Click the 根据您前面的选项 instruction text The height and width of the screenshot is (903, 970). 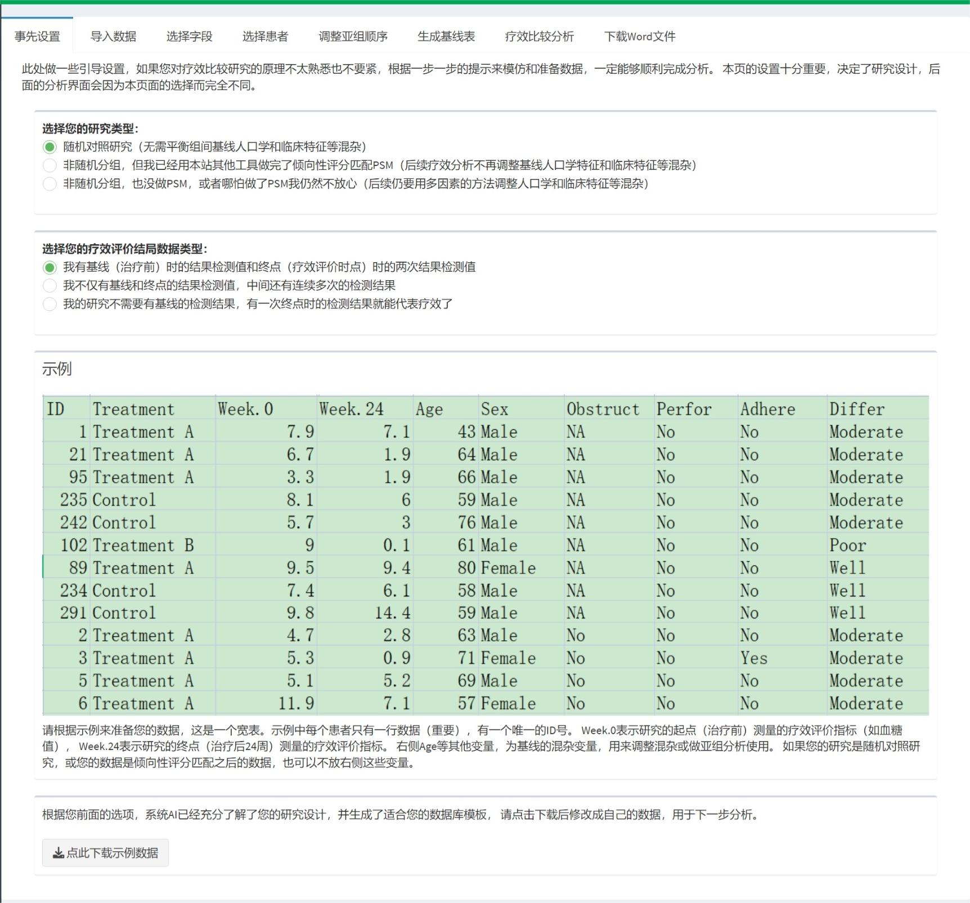click(x=402, y=815)
